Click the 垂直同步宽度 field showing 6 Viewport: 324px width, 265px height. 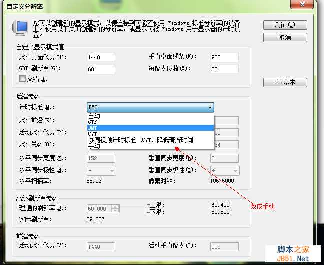click(224, 158)
